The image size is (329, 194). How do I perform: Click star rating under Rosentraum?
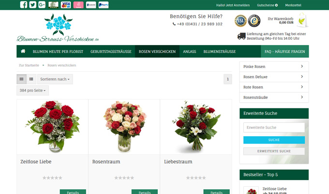pos(124,178)
